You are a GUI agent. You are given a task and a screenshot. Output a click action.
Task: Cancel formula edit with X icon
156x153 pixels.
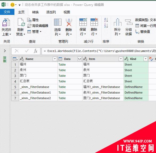pos(17,51)
